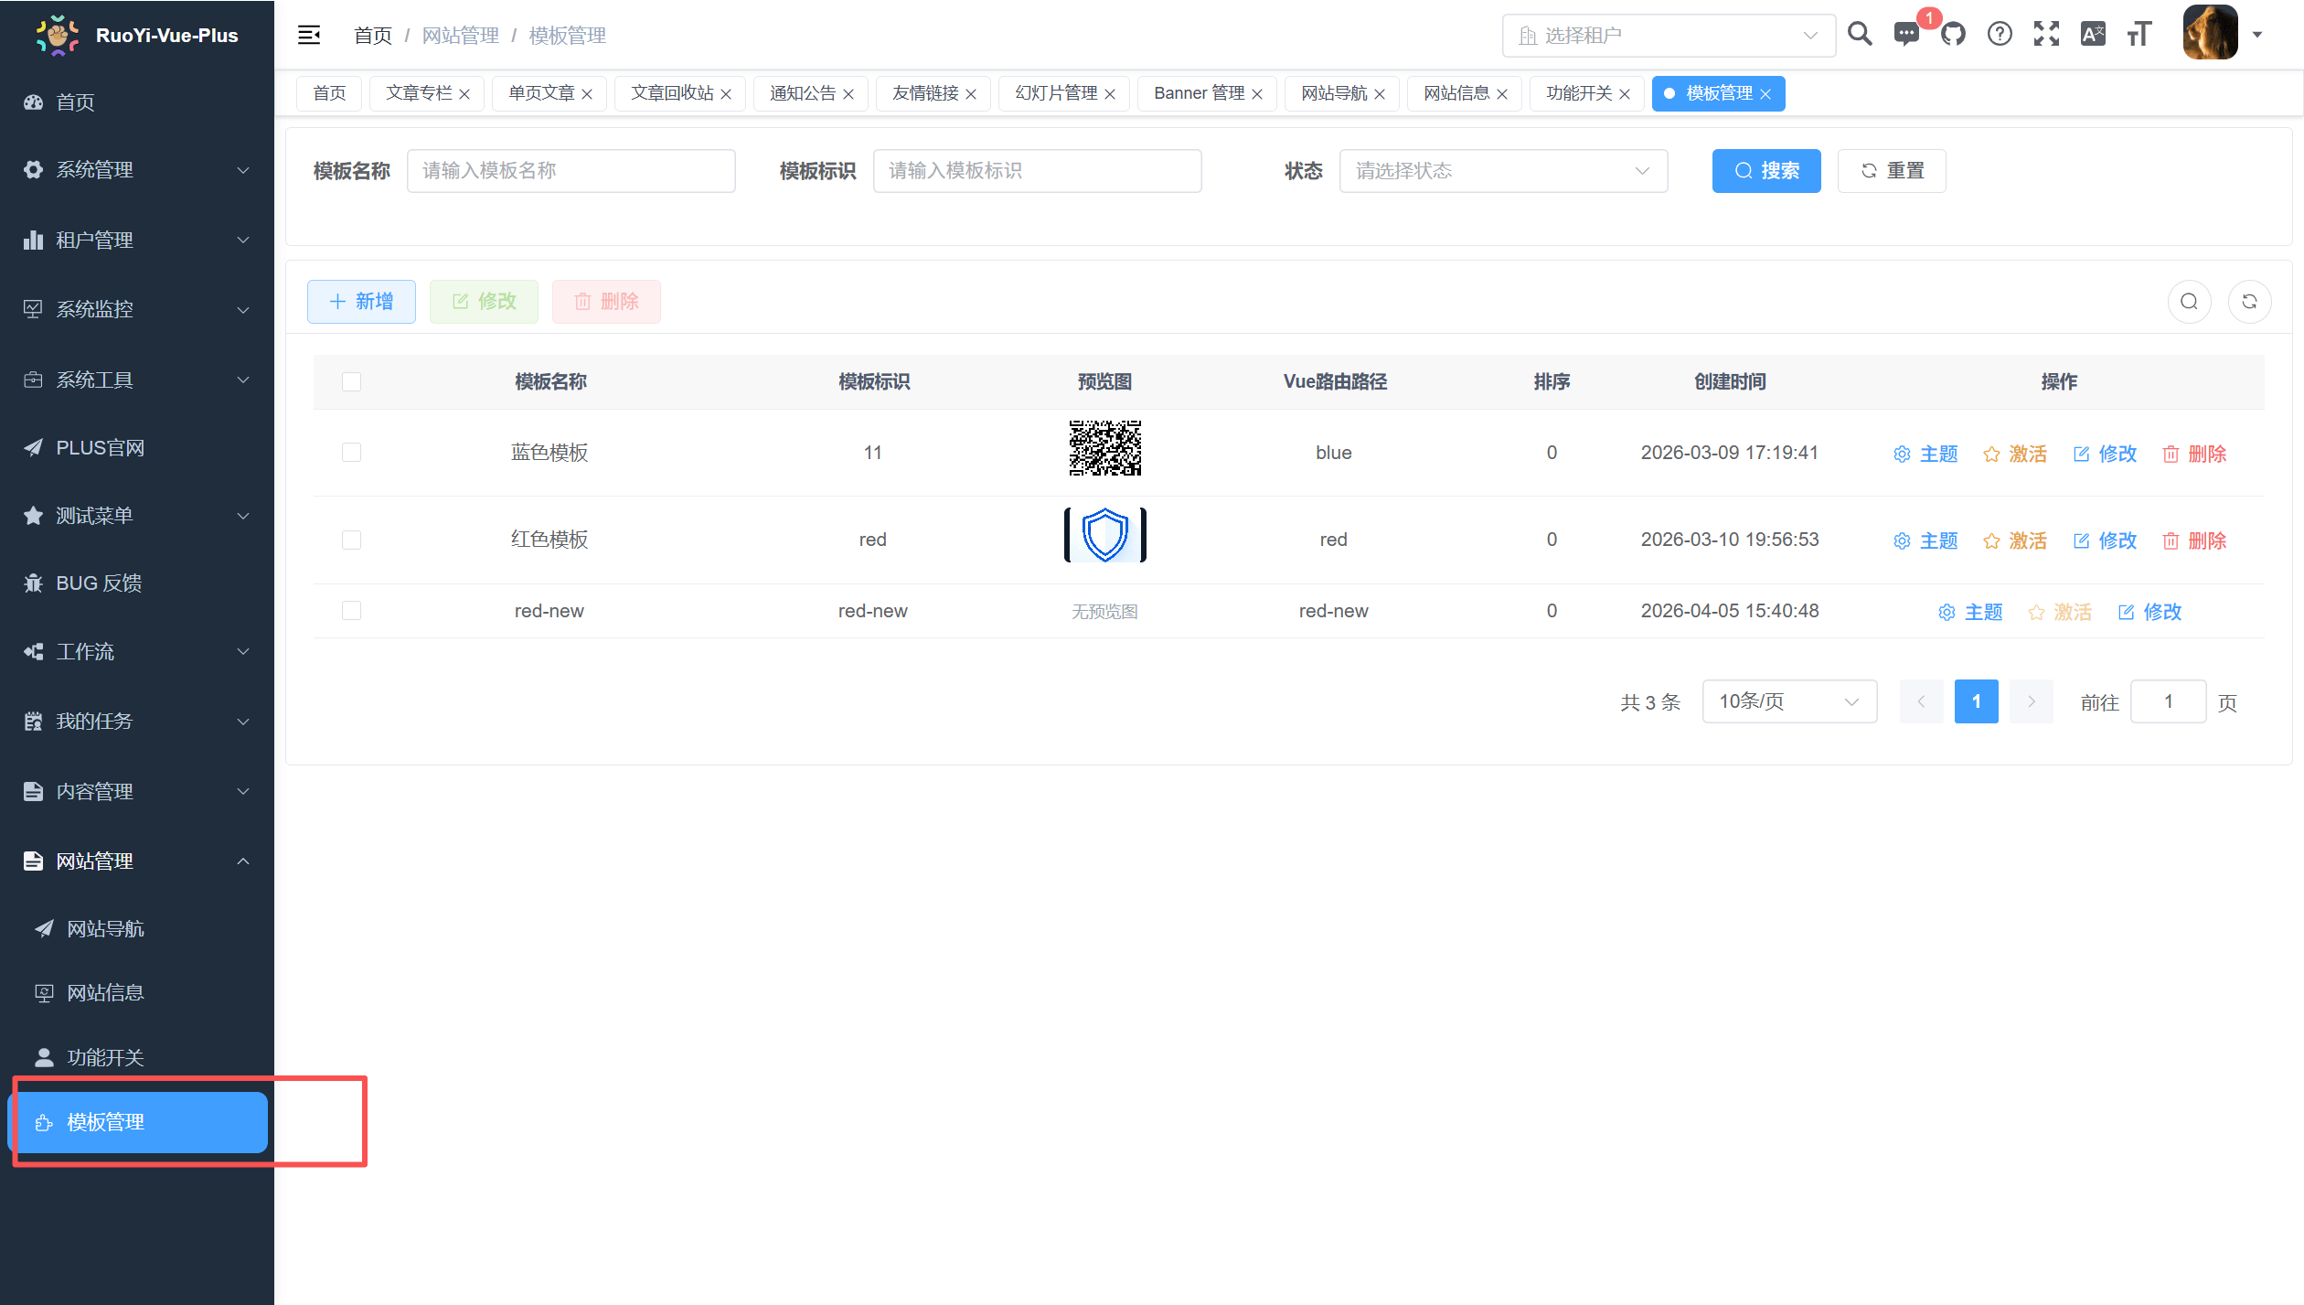Open the global search

tap(1860, 34)
